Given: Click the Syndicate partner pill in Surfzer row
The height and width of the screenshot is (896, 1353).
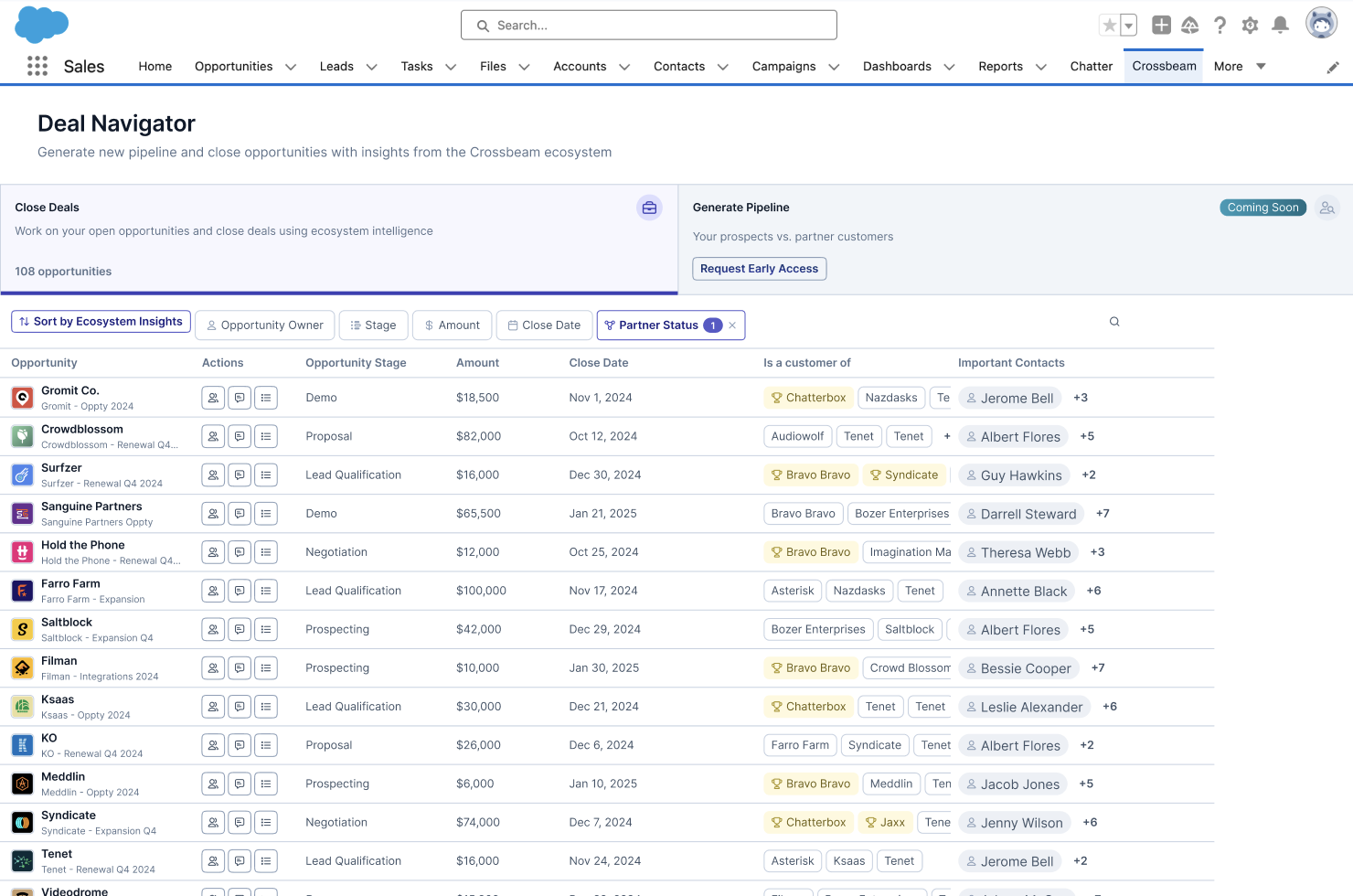Looking at the screenshot, I should click(904, 475).
